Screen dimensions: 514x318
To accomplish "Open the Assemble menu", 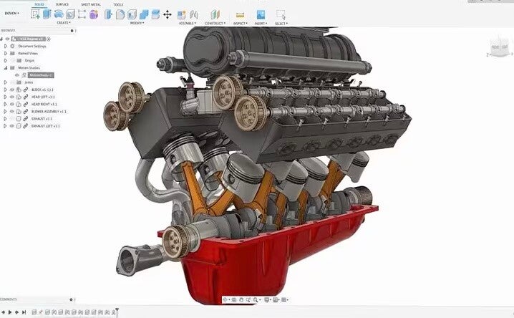I will (x=188, y=23).
